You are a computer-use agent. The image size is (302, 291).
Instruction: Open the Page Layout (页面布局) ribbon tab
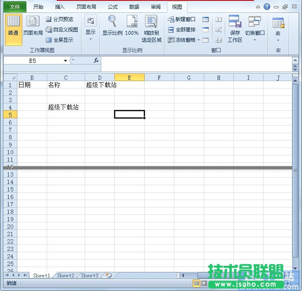point(86,7)
